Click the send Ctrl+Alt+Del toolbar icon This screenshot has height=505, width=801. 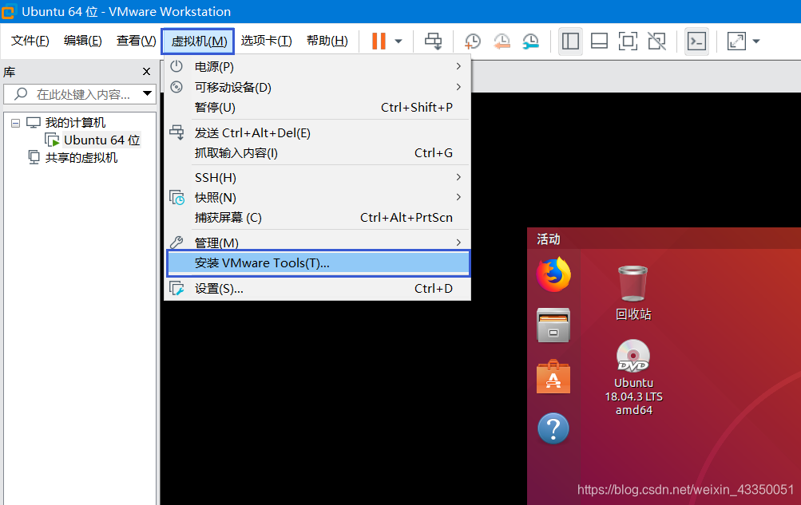coord(433,41)
